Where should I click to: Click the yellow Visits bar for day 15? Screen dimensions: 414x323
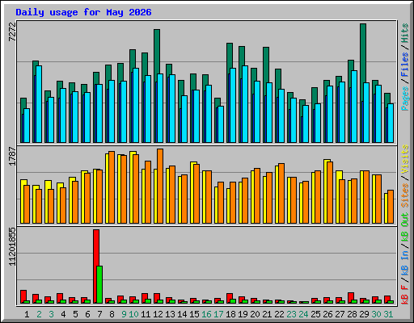(x=192, y=192)
